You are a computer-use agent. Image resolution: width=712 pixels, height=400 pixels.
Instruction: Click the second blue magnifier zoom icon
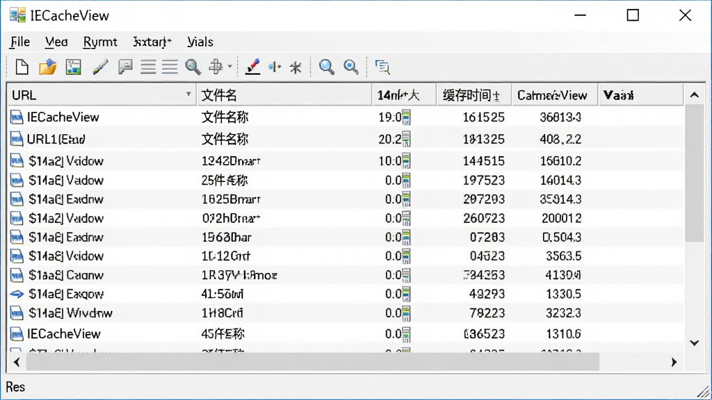(x=350, y=67)
